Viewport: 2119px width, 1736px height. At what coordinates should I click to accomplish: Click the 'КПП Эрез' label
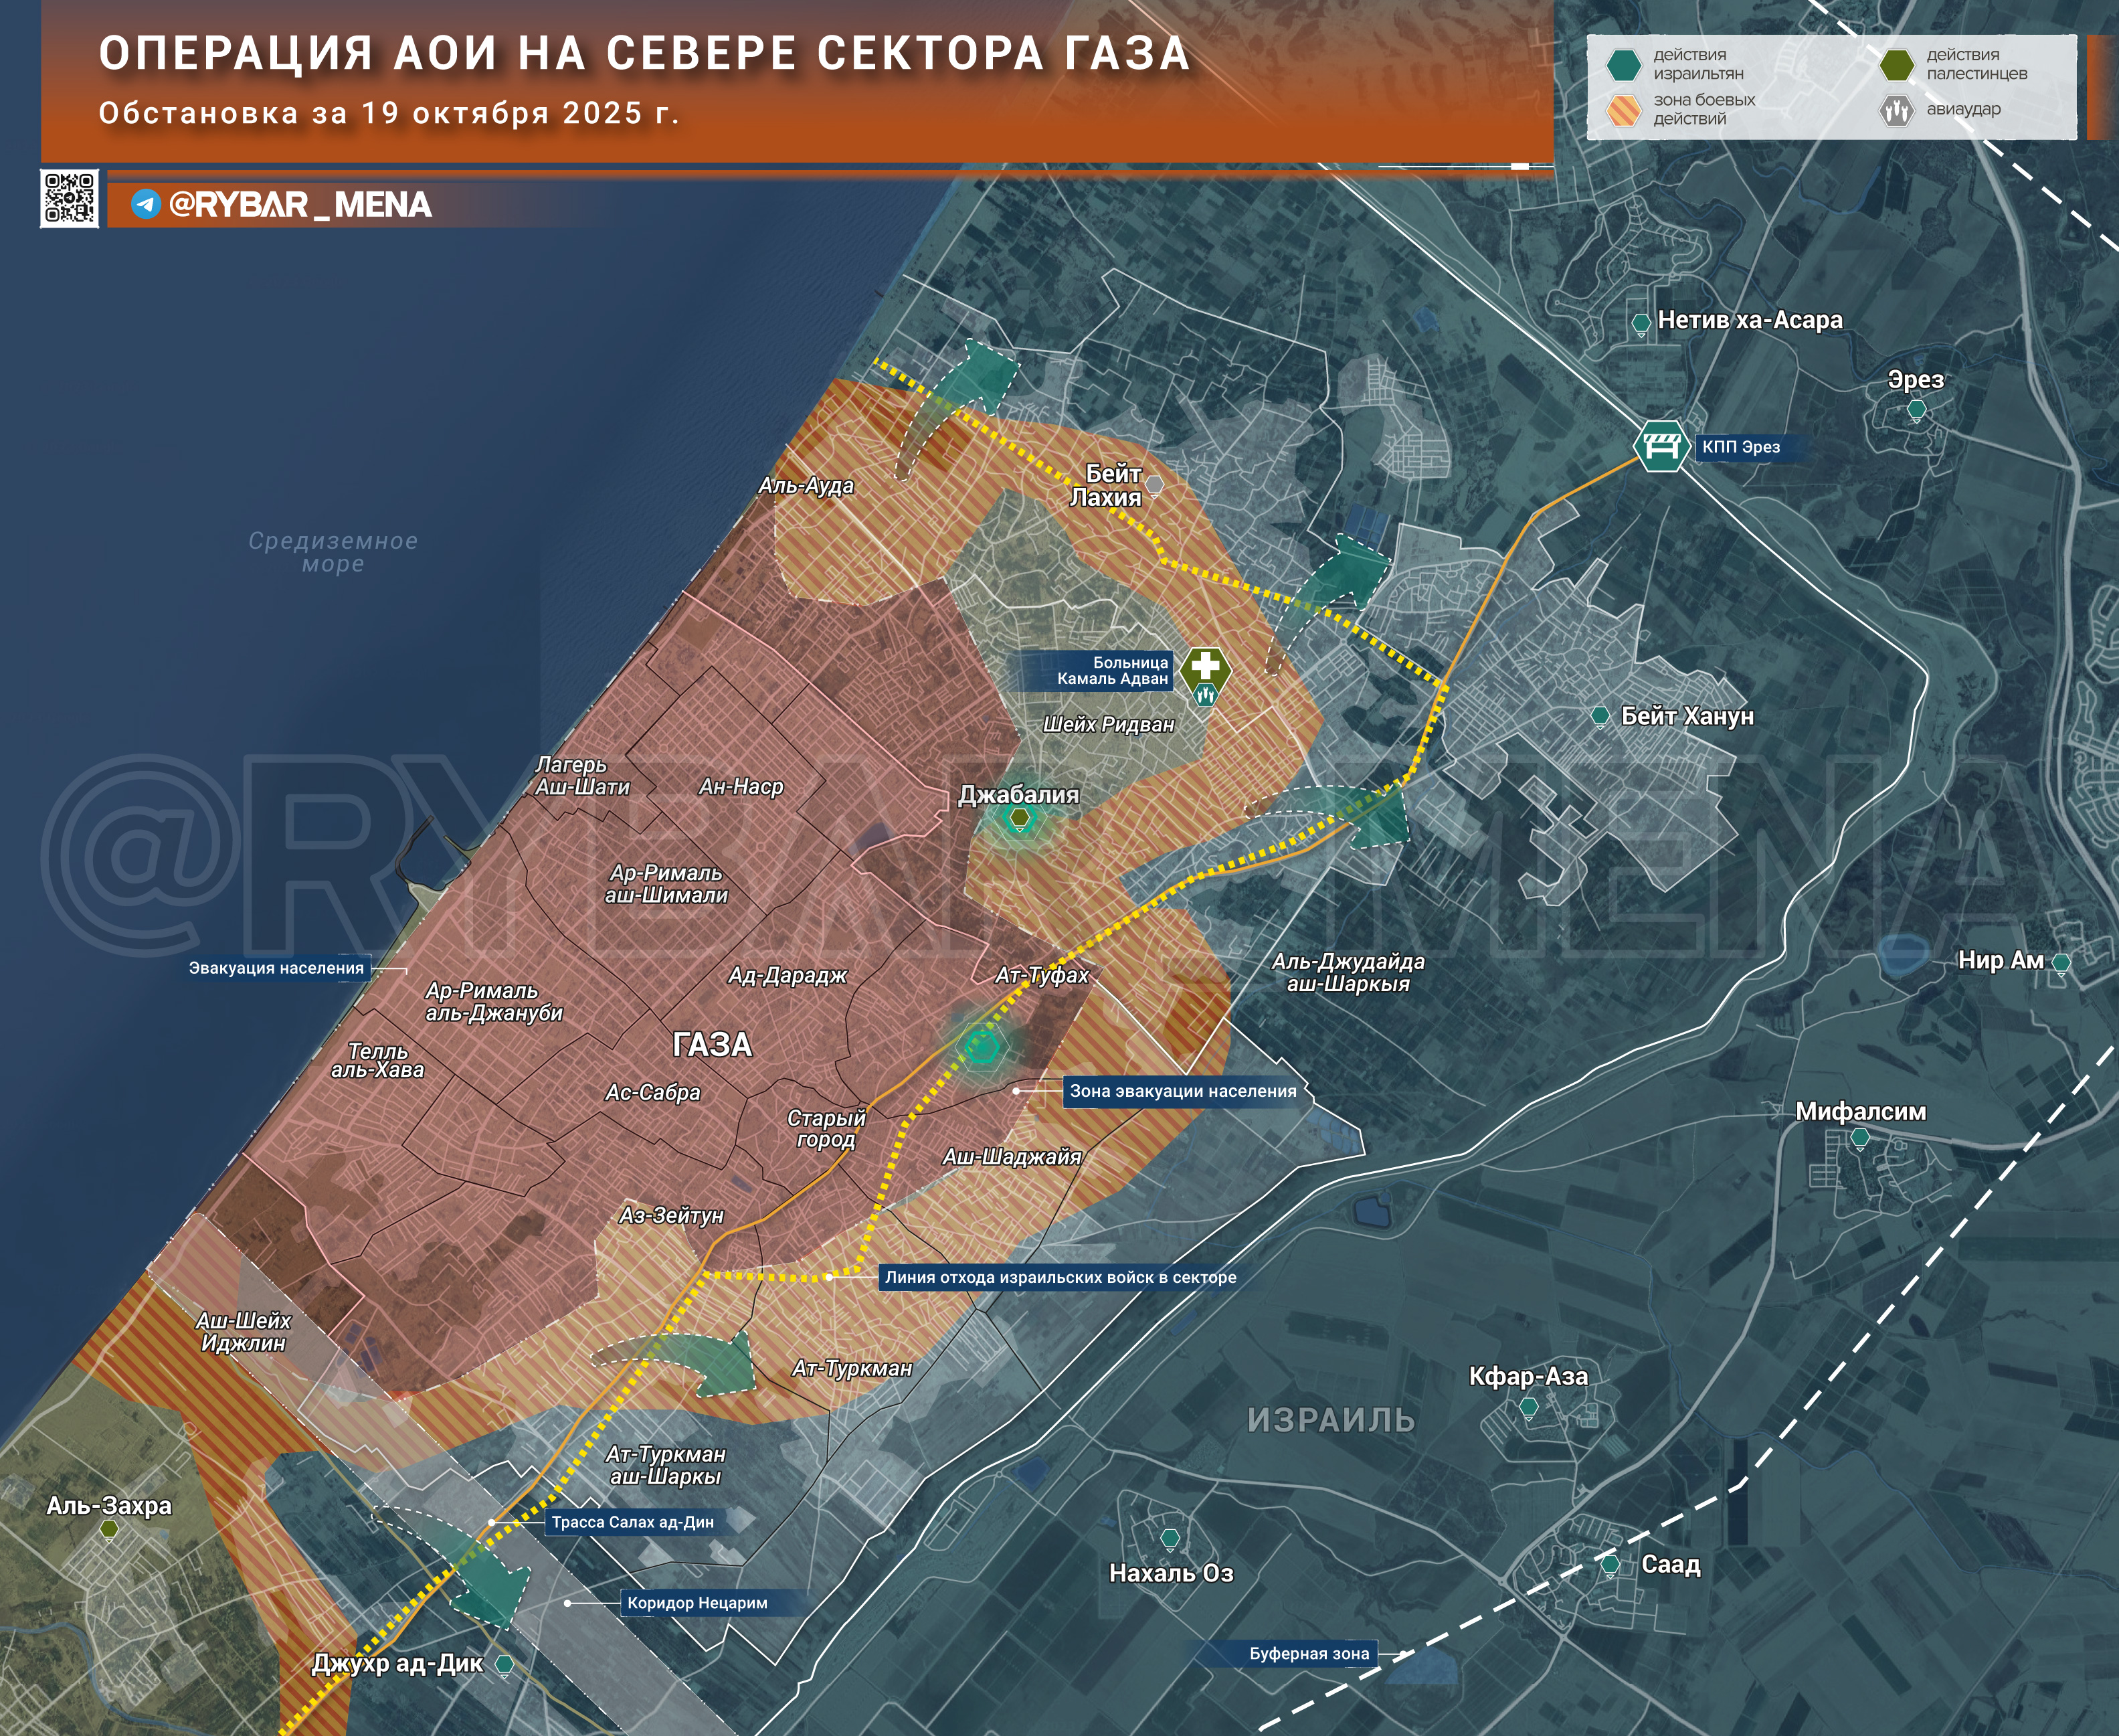pyautogui.click(x=1741, y=447)
